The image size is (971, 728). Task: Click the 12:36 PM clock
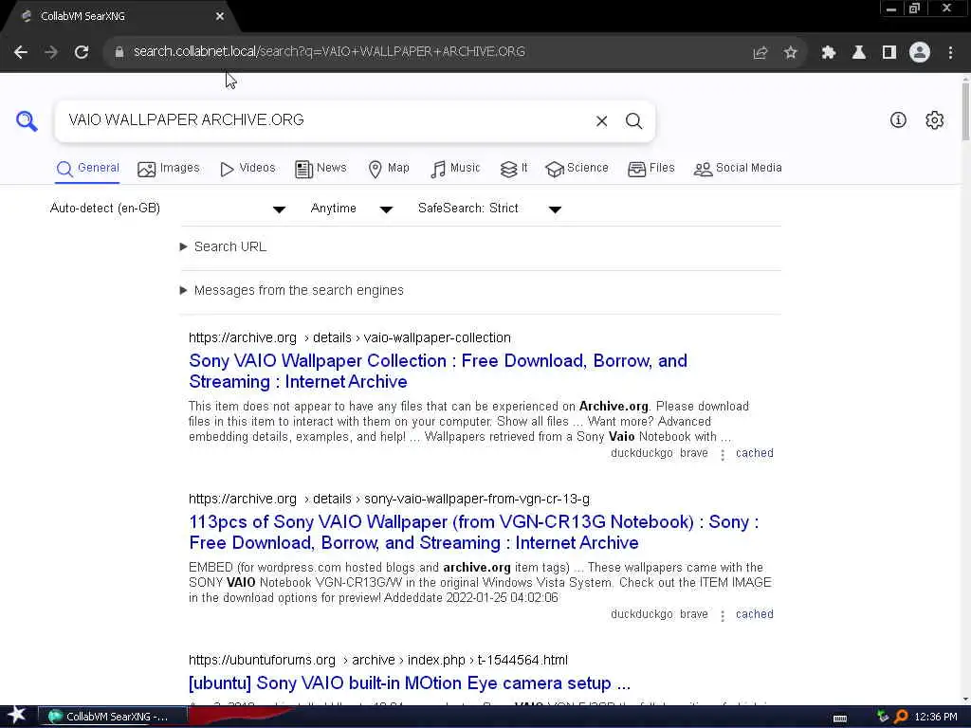pyautogui.click(x=936, y=717)
